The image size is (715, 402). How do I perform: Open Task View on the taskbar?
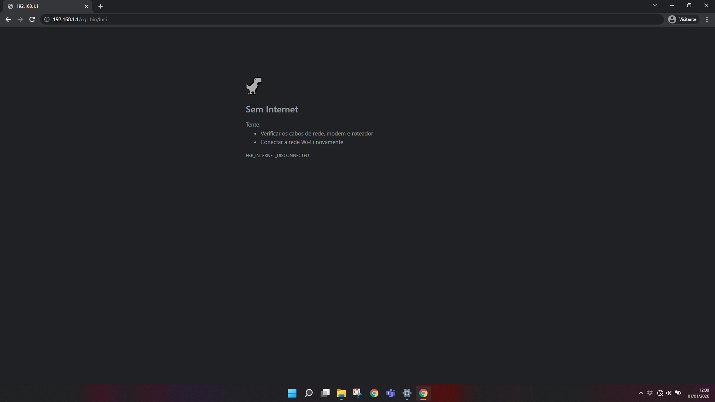click(325, 393)
